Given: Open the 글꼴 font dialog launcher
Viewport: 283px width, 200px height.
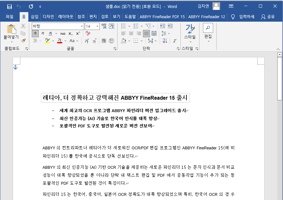Looking at the screenshot, I should pyautogui.click(x=115, y=49).
